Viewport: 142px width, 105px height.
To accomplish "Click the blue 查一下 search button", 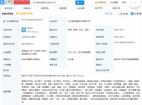I will 80,3.
